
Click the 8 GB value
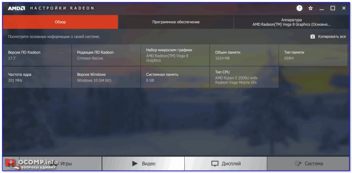(x=150, y=80)
